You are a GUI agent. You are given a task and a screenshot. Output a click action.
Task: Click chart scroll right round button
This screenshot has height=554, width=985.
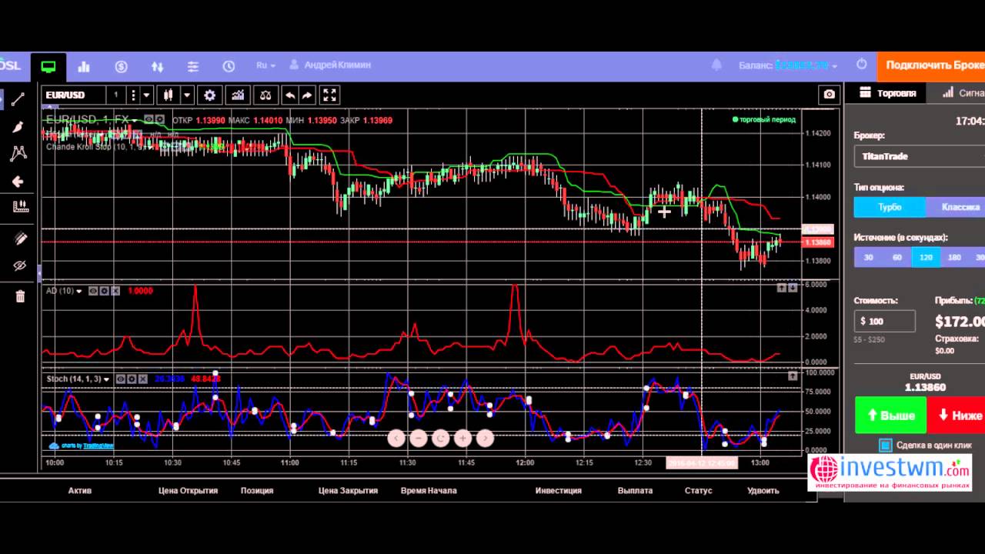pos(485,438)
